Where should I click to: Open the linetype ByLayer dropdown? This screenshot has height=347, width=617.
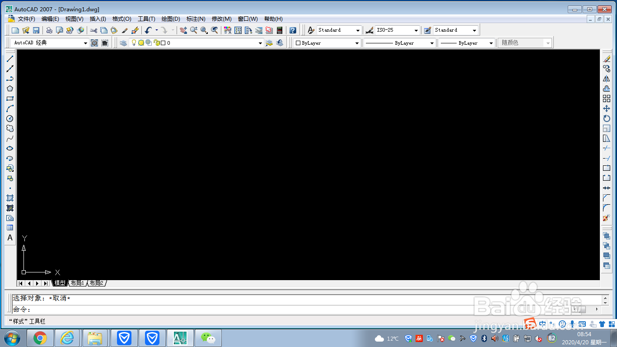click(432, 43)
